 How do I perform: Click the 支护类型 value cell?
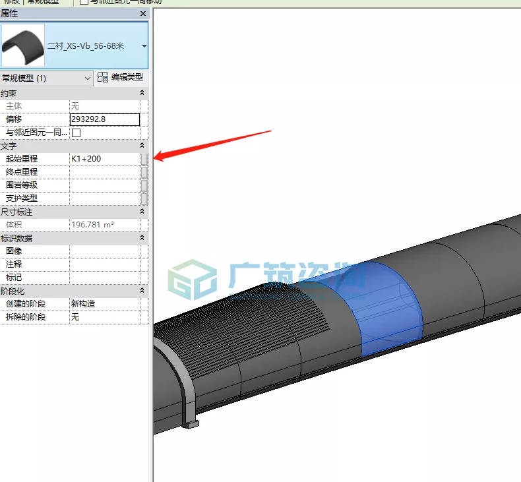[x=105, y=198]
